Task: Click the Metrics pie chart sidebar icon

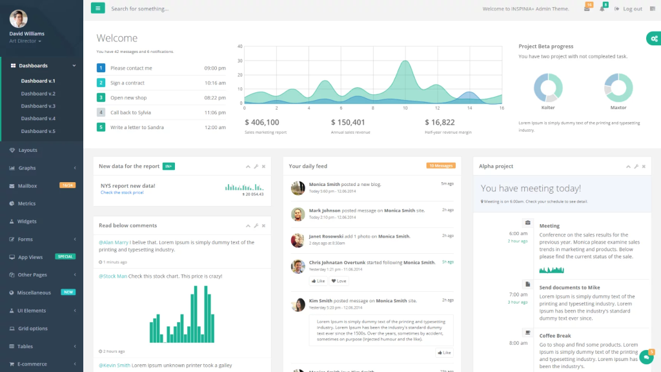Action: (12, 203)
